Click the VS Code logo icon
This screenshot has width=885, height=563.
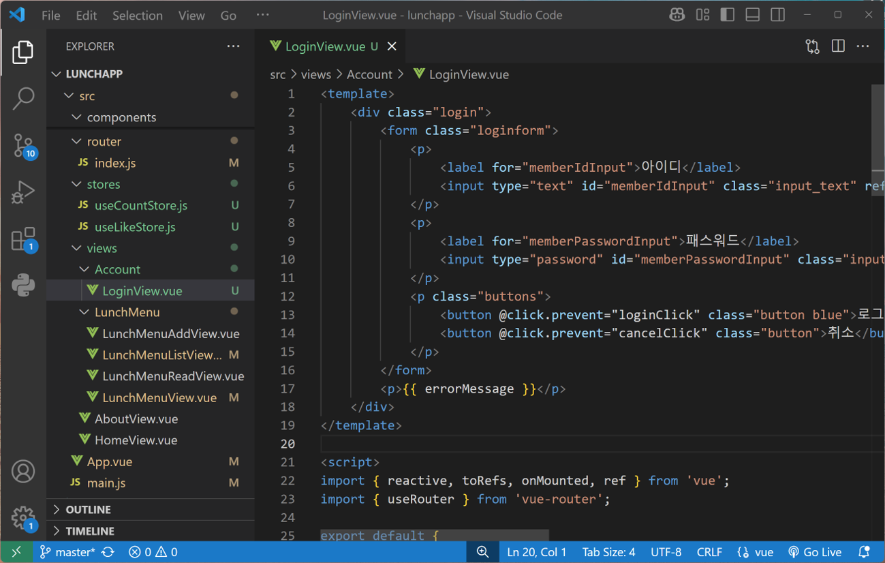point(17,15)
